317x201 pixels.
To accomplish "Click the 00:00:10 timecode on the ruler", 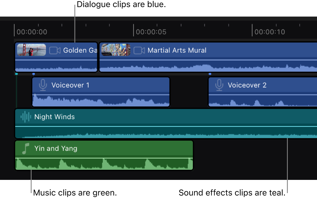I will [270, 32].
